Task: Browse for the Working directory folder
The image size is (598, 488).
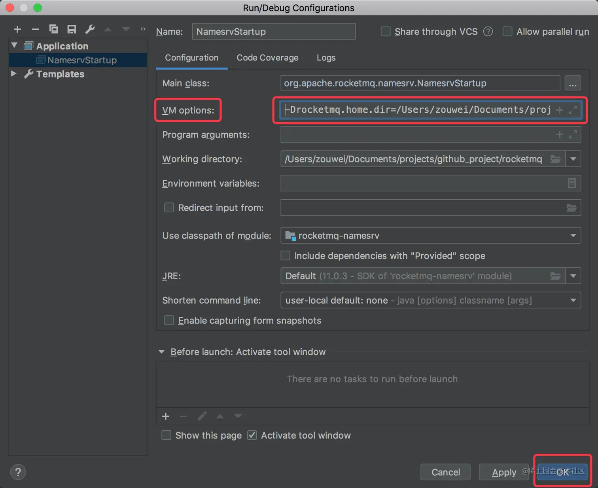Action: (556, 159)
